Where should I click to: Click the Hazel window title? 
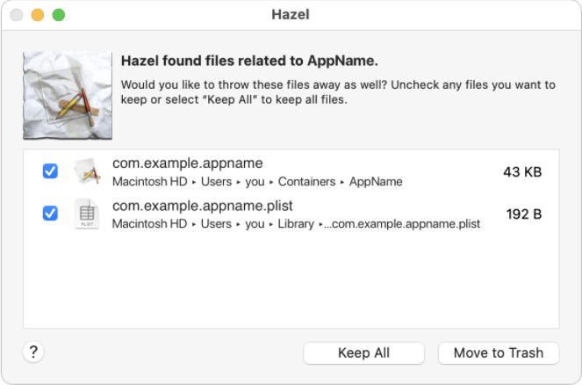coord(291,15)
